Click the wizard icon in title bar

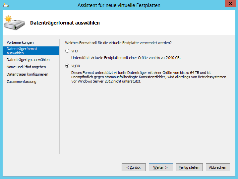[6, 5]
